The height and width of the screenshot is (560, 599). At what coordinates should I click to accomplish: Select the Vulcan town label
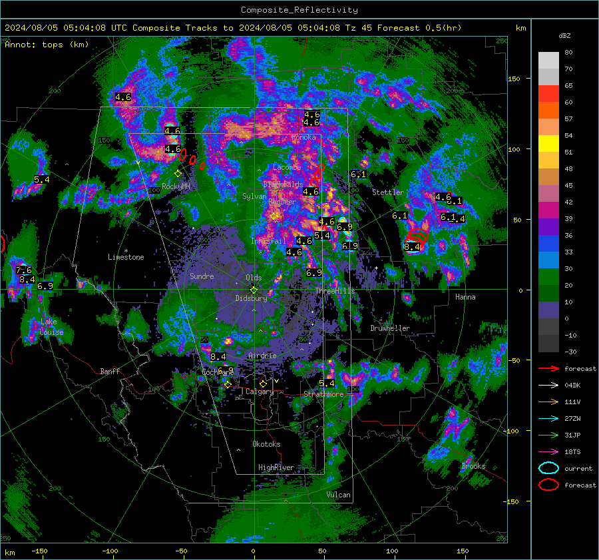(x=338, y=495)
